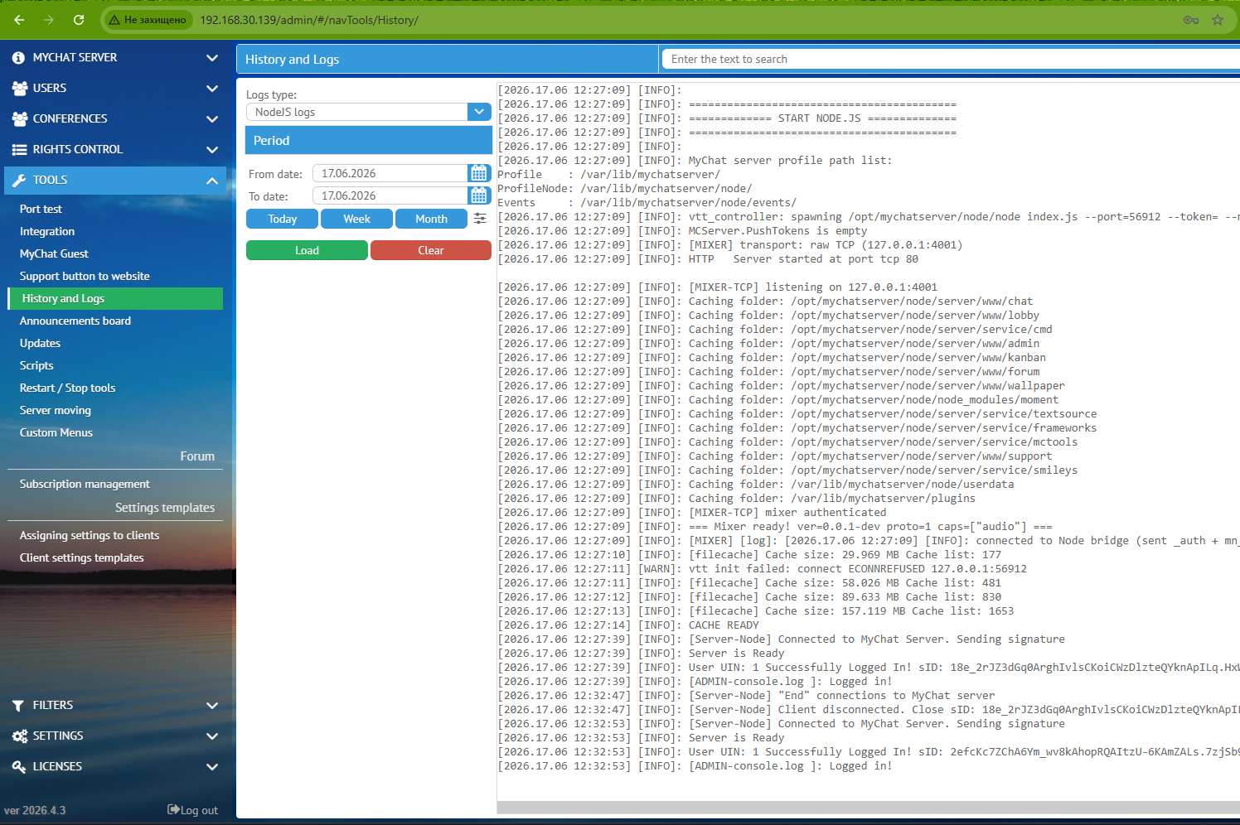Click the 'ver 2026.4.3' version text
The width and height of the screenshot is (1240, 825).
35,810
